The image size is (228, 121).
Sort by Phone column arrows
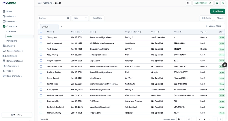181,32
